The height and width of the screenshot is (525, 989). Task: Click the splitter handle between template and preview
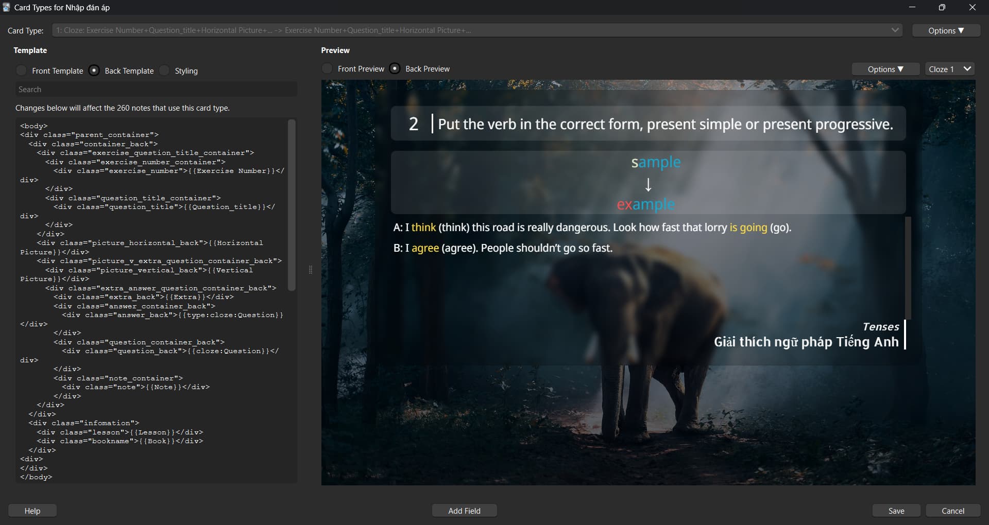[x=310, y=270]
